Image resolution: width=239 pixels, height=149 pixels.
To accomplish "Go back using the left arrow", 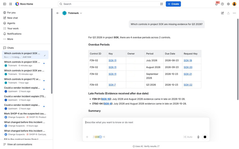I will pos(58,13).
